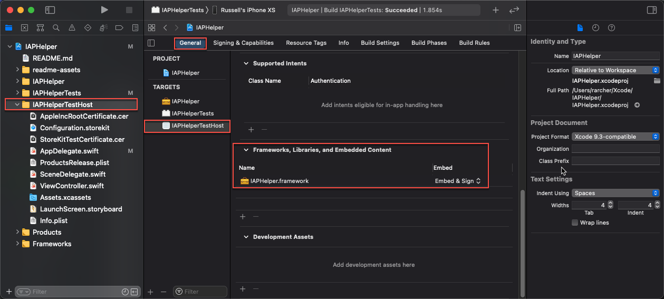Viewport: 664px width, 299px height.
Task: Open the Library with the toolbar plus button
Action: (x=495, y=10)
